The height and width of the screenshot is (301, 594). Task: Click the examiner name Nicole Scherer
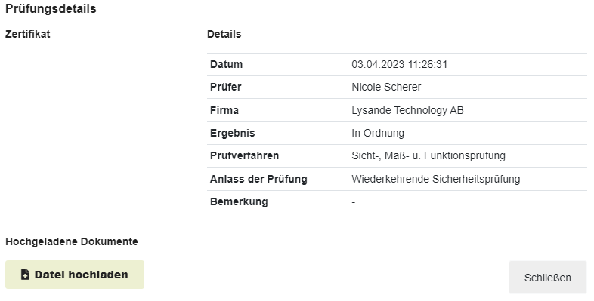(x=386, y=87)
